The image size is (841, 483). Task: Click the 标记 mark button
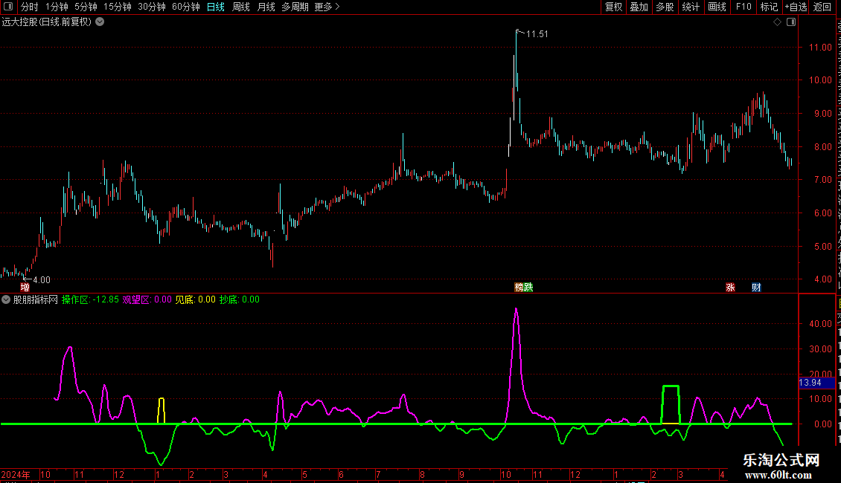tap(769, 7)
